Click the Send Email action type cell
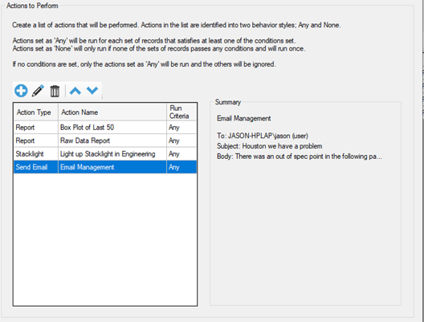The image size is (424, 322). (35, 167)
